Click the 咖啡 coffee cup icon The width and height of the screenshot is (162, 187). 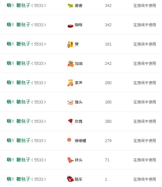[70, 25]
